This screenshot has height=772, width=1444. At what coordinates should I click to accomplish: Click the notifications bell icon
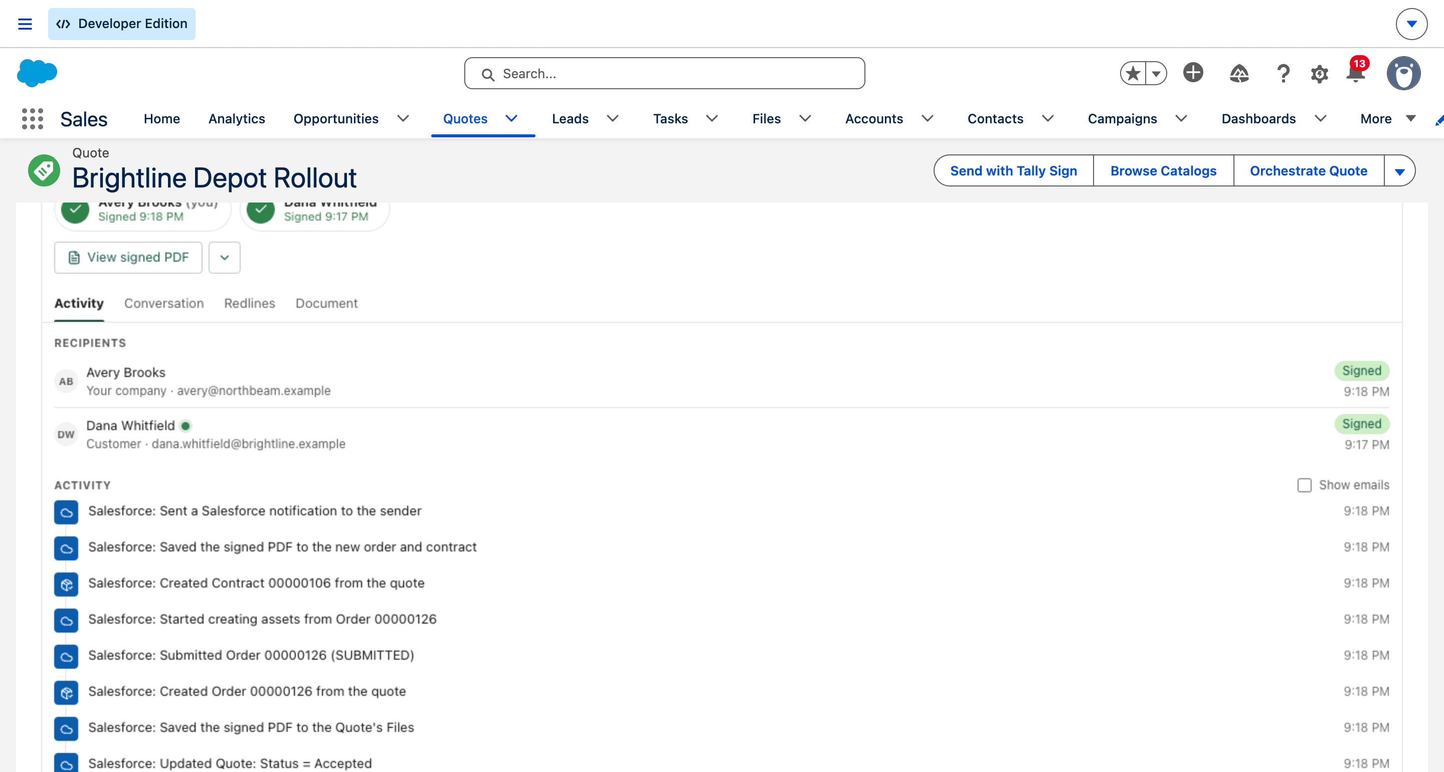pos(1355,73)
